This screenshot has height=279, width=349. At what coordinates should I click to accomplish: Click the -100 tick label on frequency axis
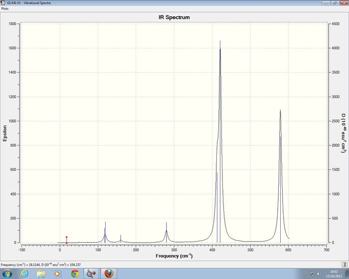(21, 250)
